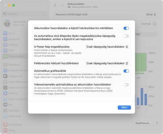Click the VPN icon in the sidebar

pyautogui.click(x=5, y=50)
